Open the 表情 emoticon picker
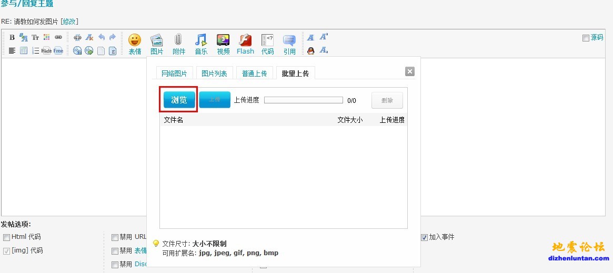 click(135, 44)
